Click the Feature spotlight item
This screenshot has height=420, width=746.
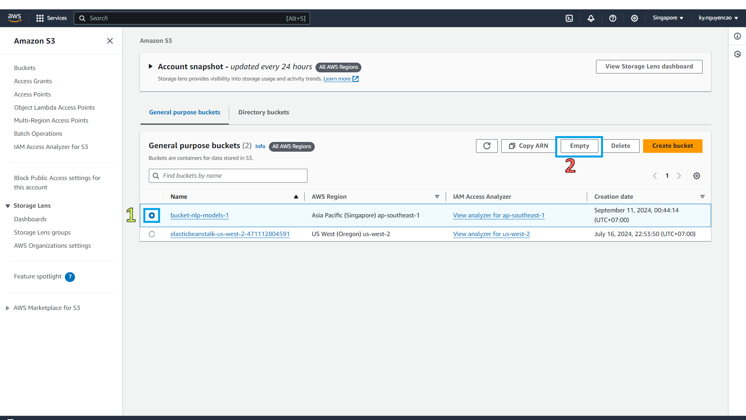[x=38, y=276]
